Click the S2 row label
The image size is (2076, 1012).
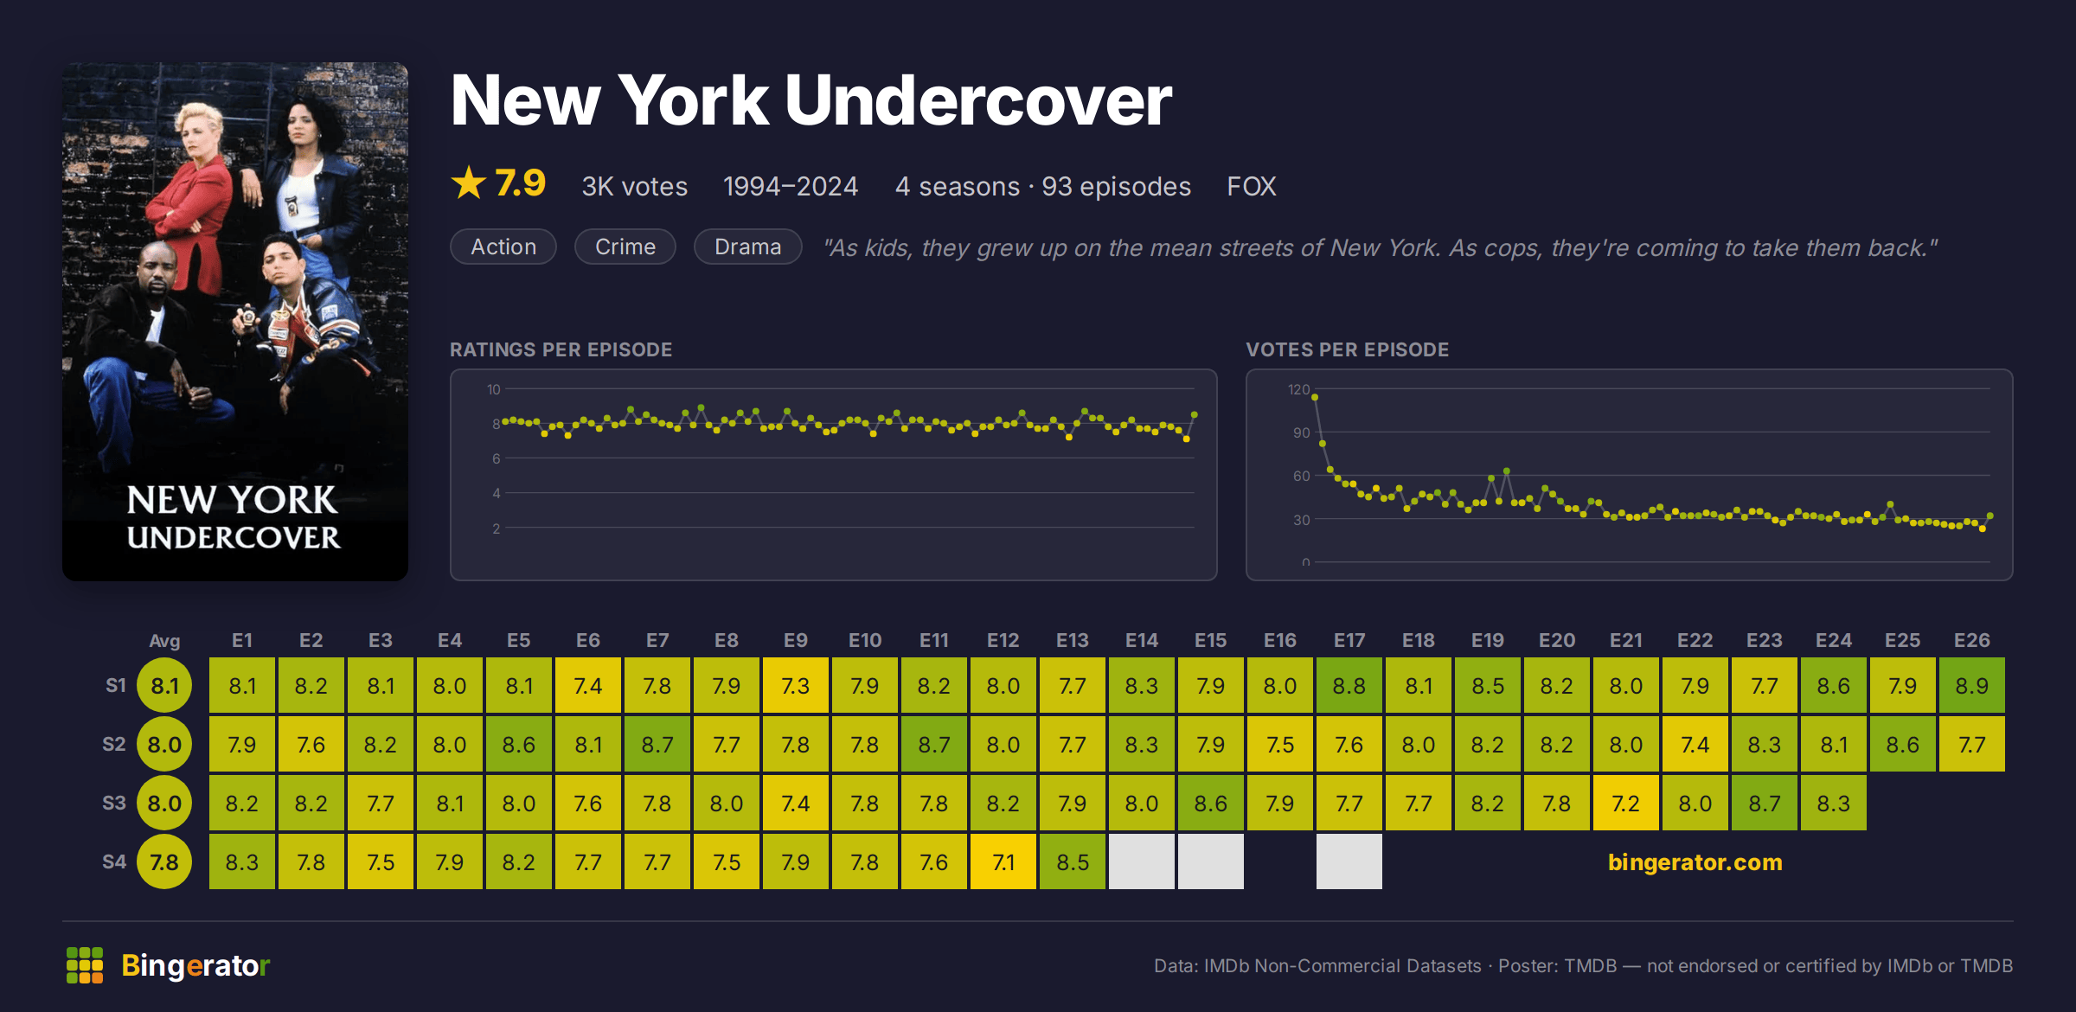(x=114, y=745)
